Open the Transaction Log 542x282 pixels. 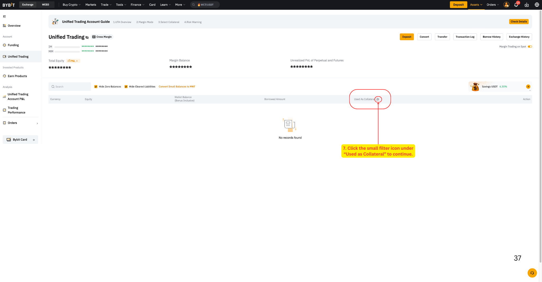tap(465, 37)
